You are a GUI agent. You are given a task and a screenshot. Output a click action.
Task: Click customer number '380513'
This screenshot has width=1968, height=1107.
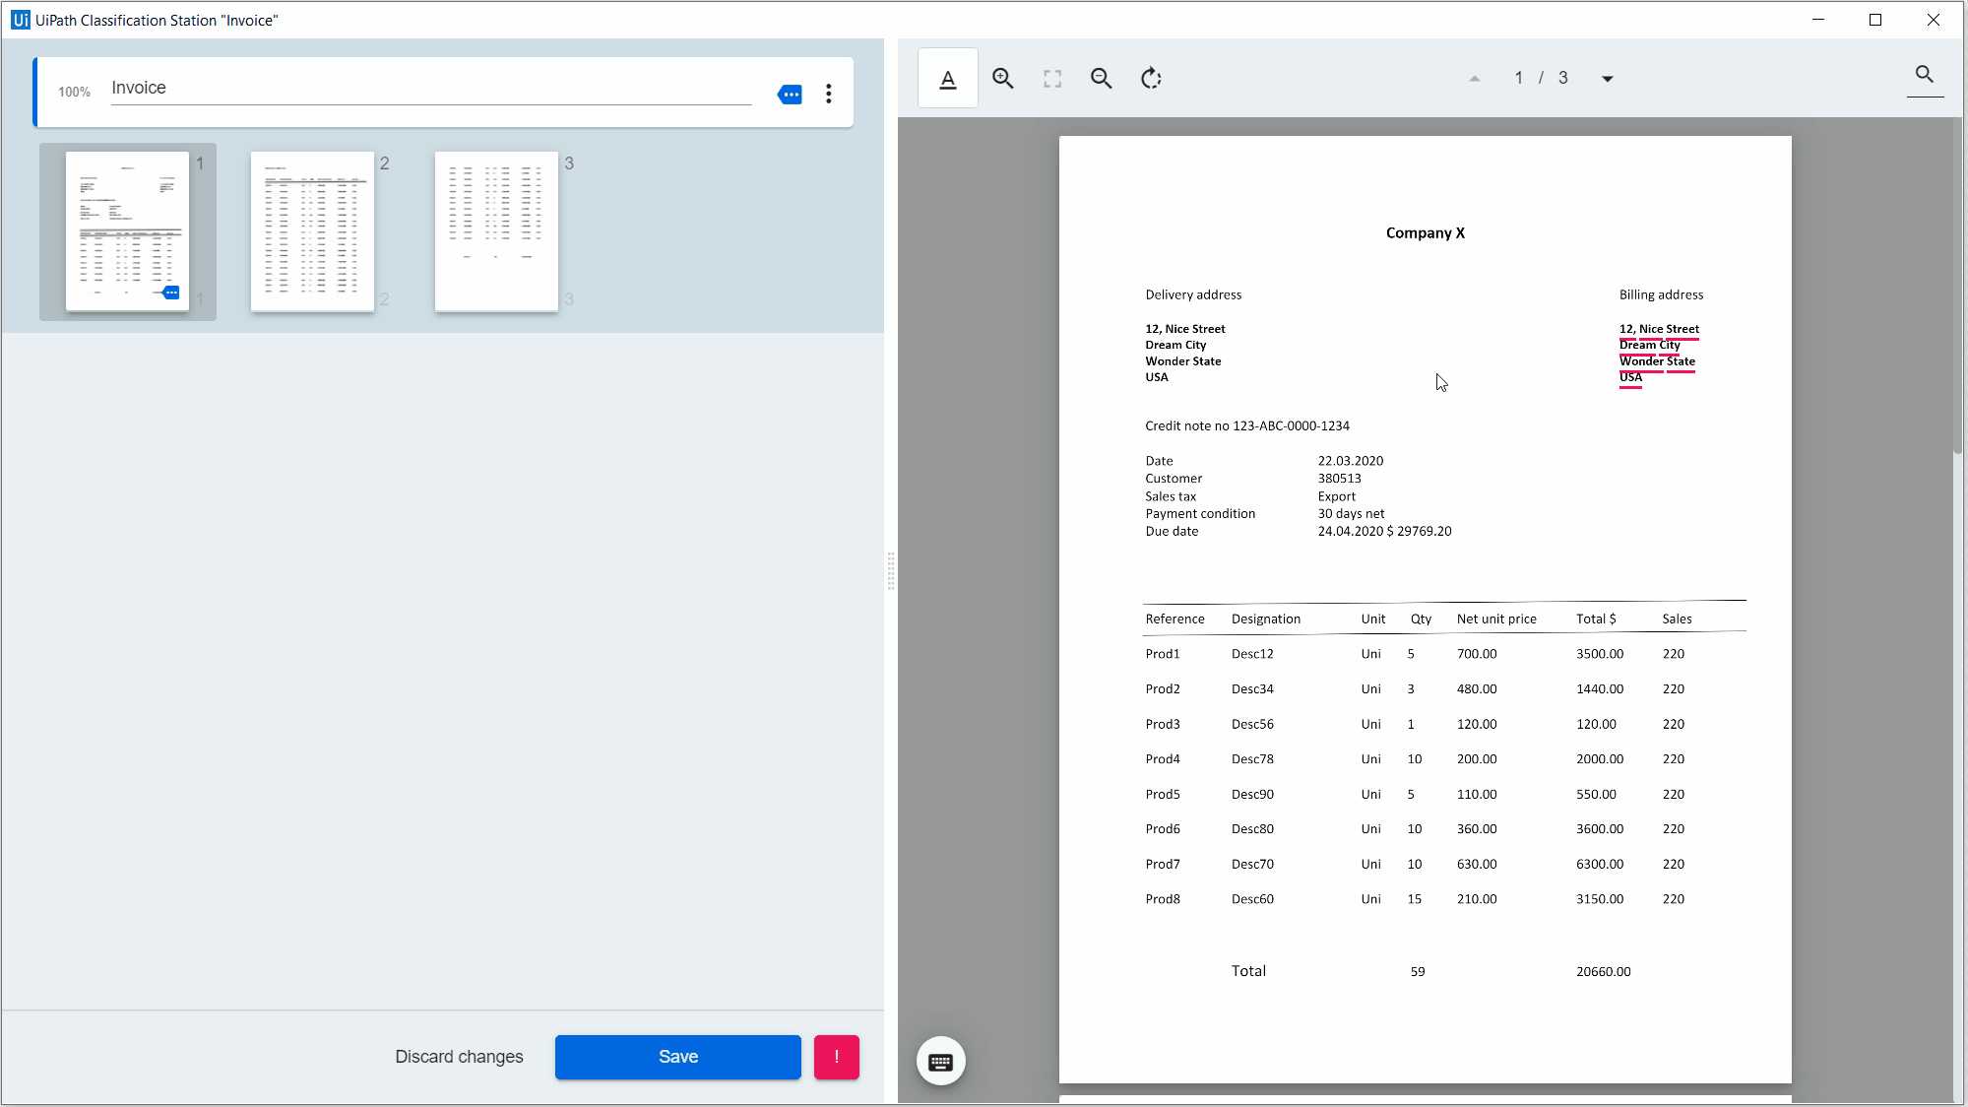pos(1339,479)
